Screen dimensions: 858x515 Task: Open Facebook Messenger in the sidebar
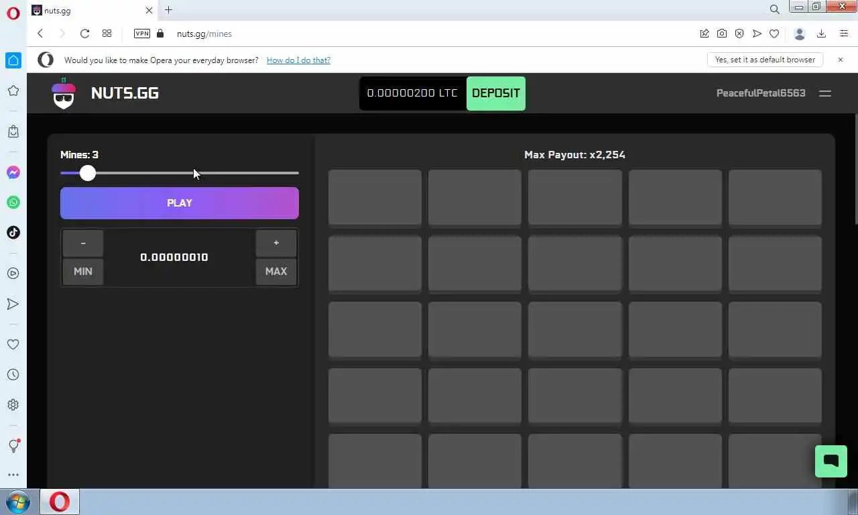(13, 172)
